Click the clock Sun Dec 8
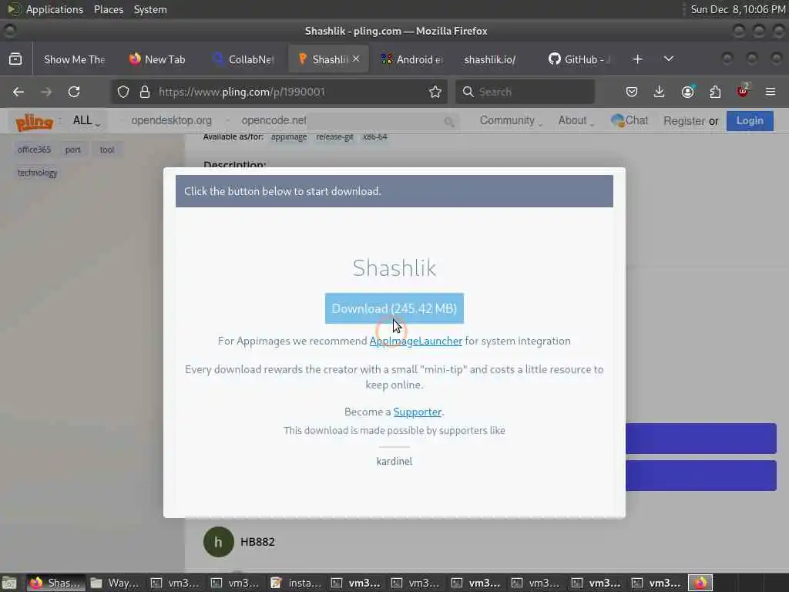This screenshot has height=592, width=789. tap(737, 9)
